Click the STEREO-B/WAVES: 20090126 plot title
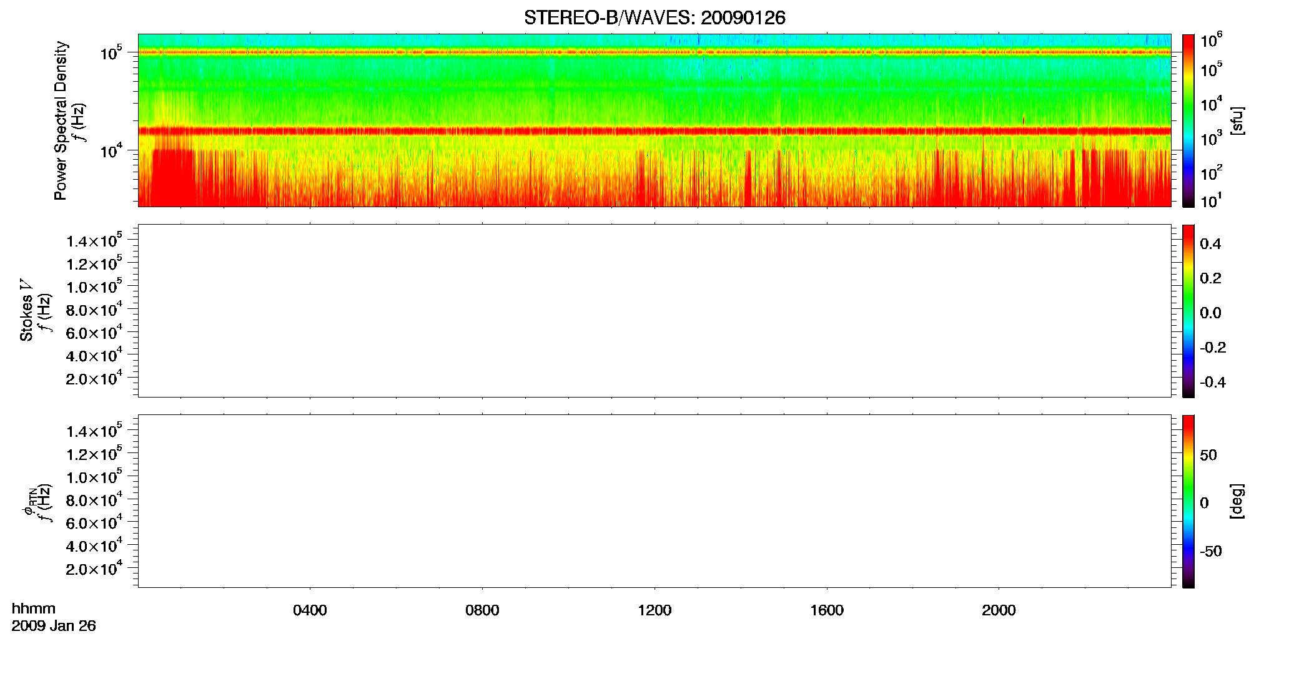 654,17
